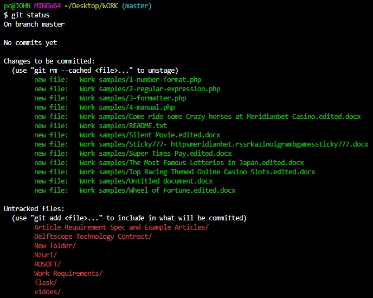Image resolution: width=373 pixels, height=298 pixels.
Task: Click the 'Untracked files:' heading
Action: (x=34, y=209)
